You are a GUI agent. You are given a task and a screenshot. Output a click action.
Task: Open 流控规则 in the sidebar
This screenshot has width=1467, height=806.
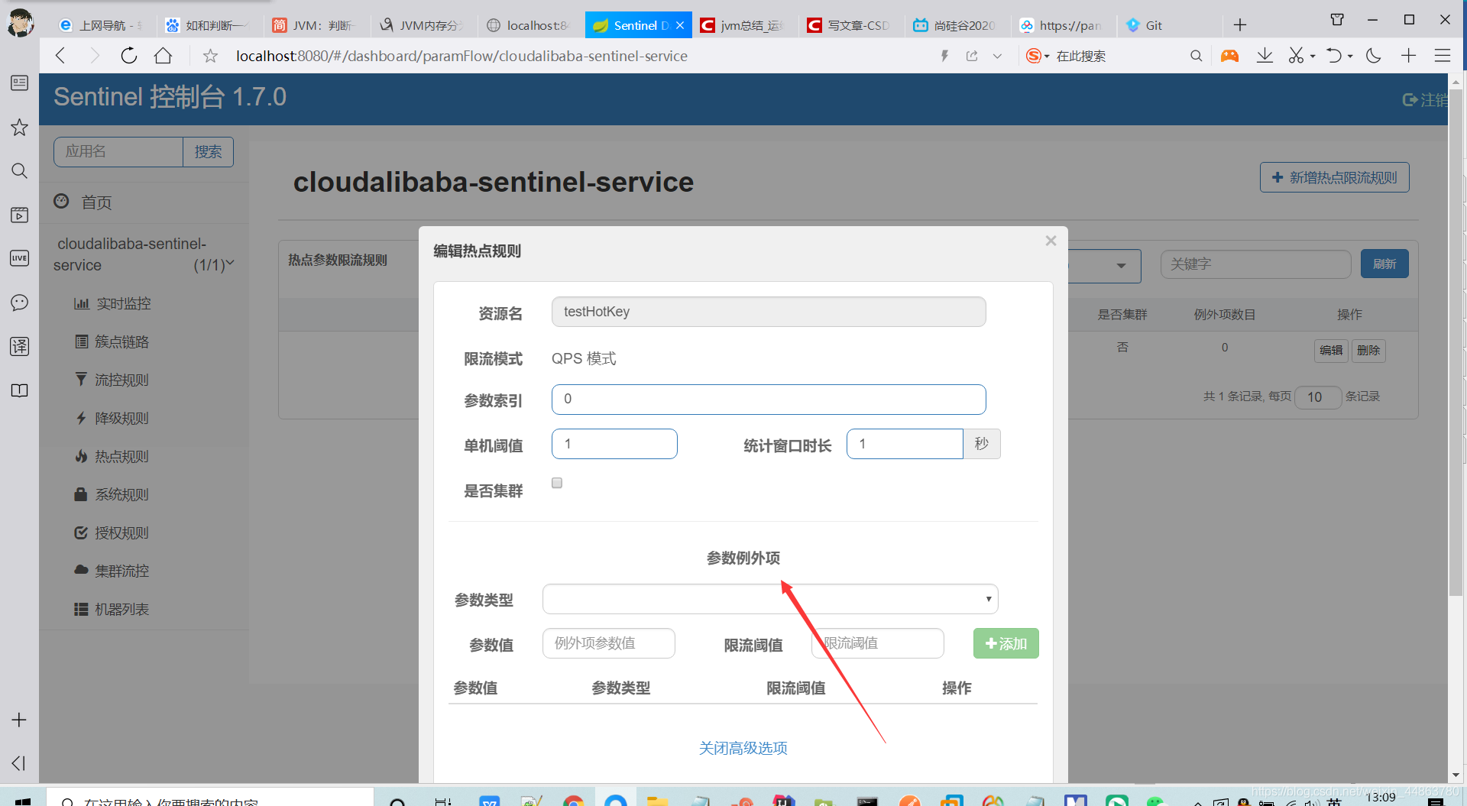tap(112, 380)
